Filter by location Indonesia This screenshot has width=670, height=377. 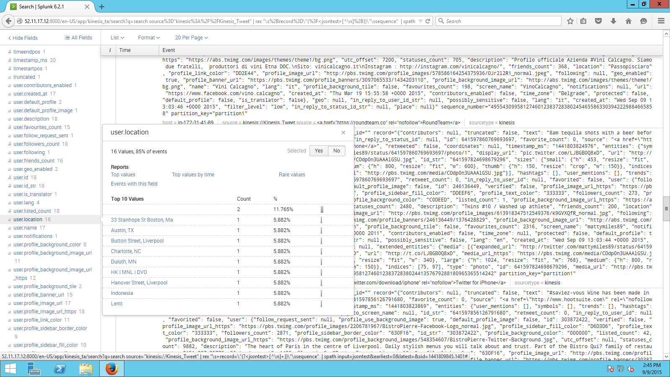coord(122,293)
